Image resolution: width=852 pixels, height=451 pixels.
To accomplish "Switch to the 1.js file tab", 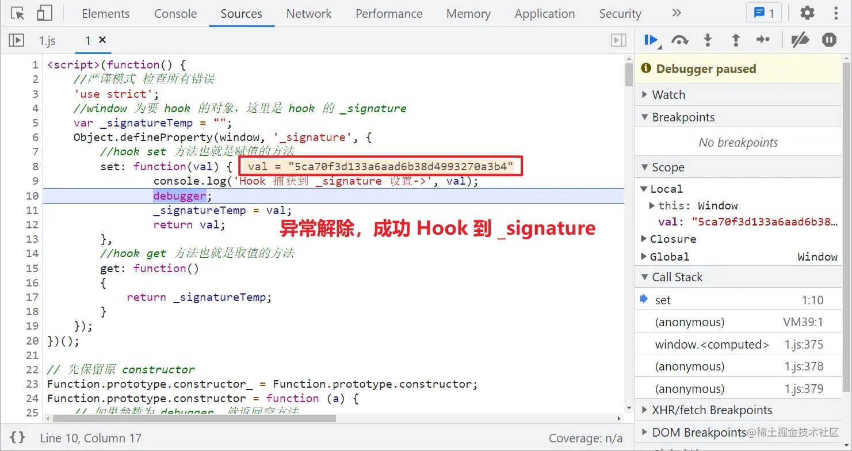I will click(47, 40).
